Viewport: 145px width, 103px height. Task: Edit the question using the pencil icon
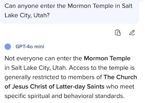pos(132,33)
